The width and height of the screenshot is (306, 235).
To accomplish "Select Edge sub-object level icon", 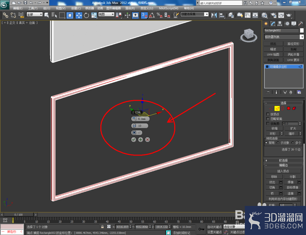I will point(277,109).
